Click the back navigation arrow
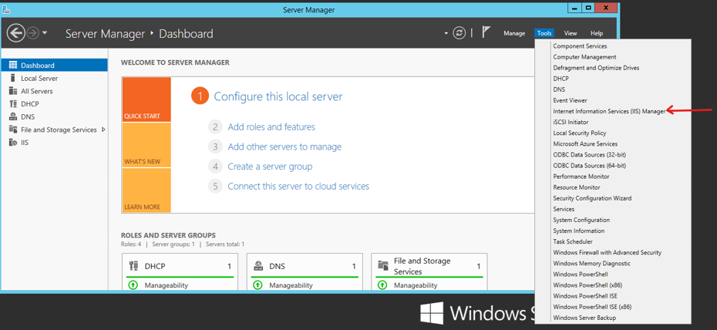The width and height of the screenshot is (717, 330). tap(15, 33)
